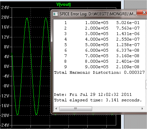
Task: Click the -8V axis label
Action: 6,86
